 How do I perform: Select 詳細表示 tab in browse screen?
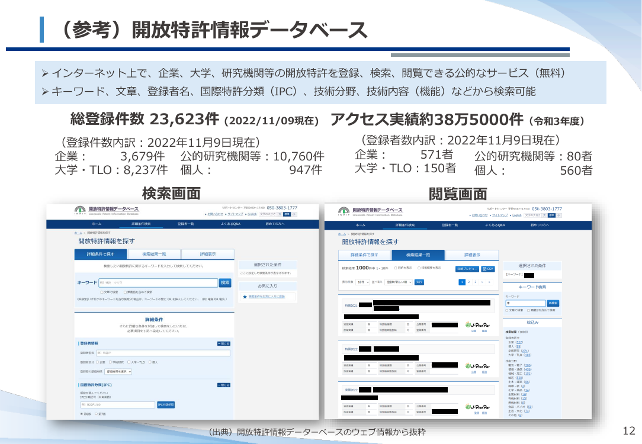(471, 255)
